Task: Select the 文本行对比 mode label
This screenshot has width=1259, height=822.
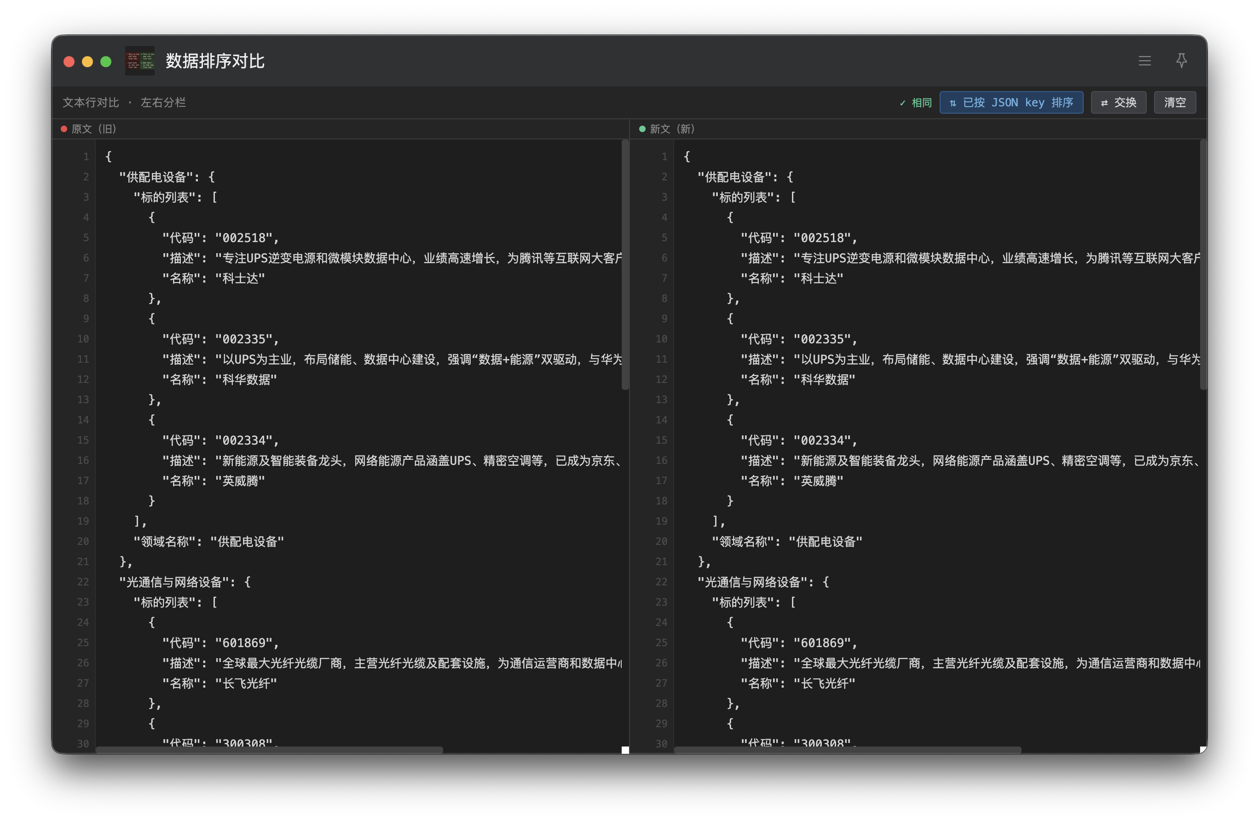Action: pos(91,103)
